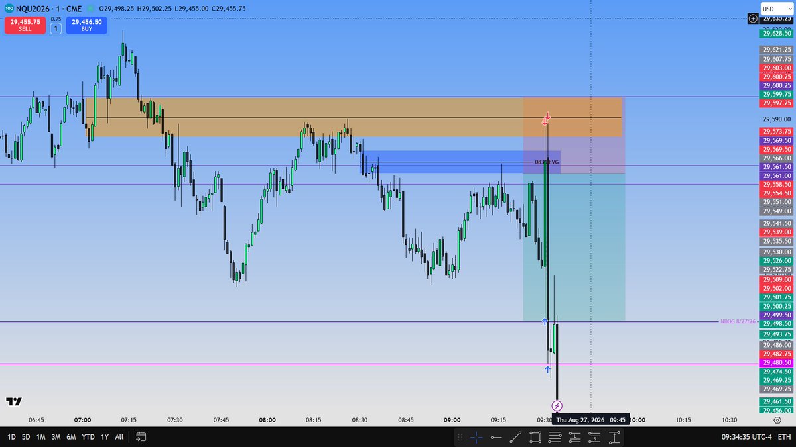Click the SELL 29,455.75 button
The image size is (796, 447).
(25, 25)
